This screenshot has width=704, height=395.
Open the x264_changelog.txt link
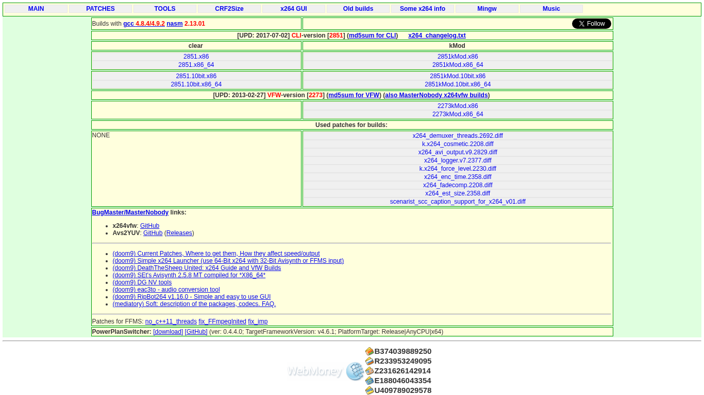click(x=437, y=35)
